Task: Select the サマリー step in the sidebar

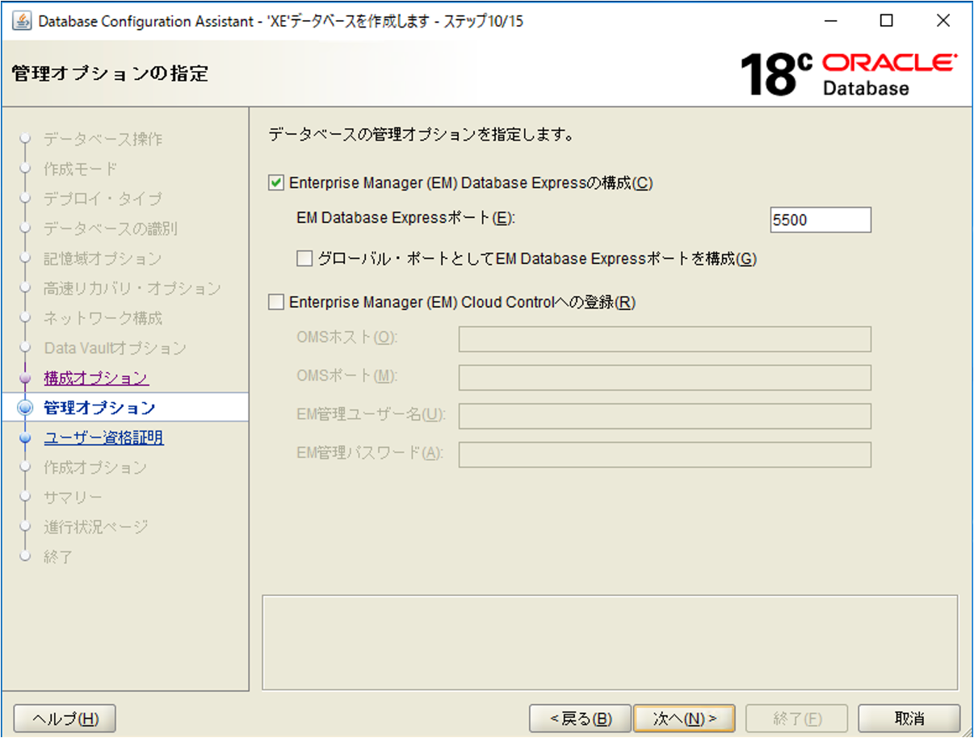Action: (73, 497)
